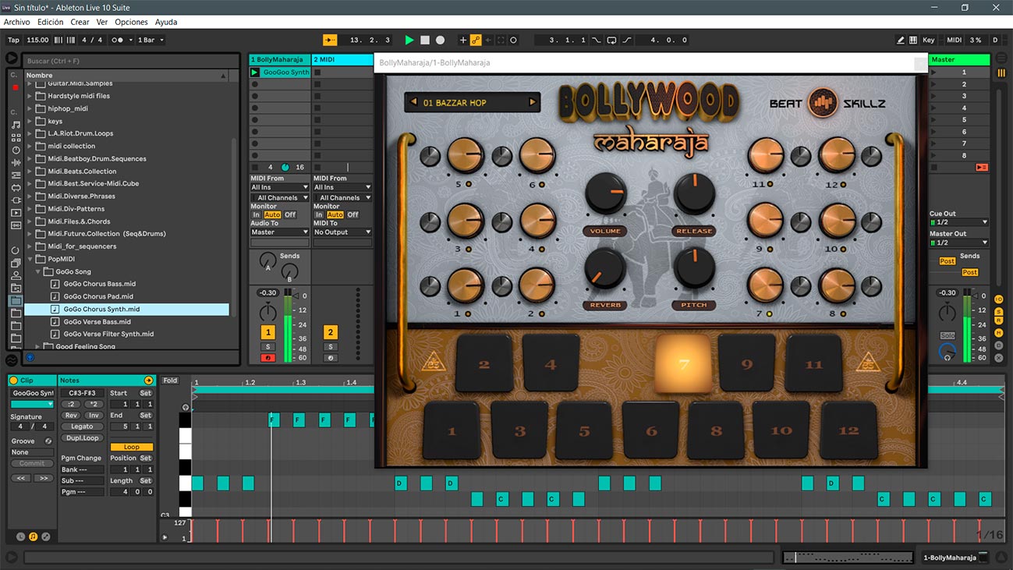Toggle track 2 activator button
This screenshot has width=1013, height=570.
tap(330, 332)
